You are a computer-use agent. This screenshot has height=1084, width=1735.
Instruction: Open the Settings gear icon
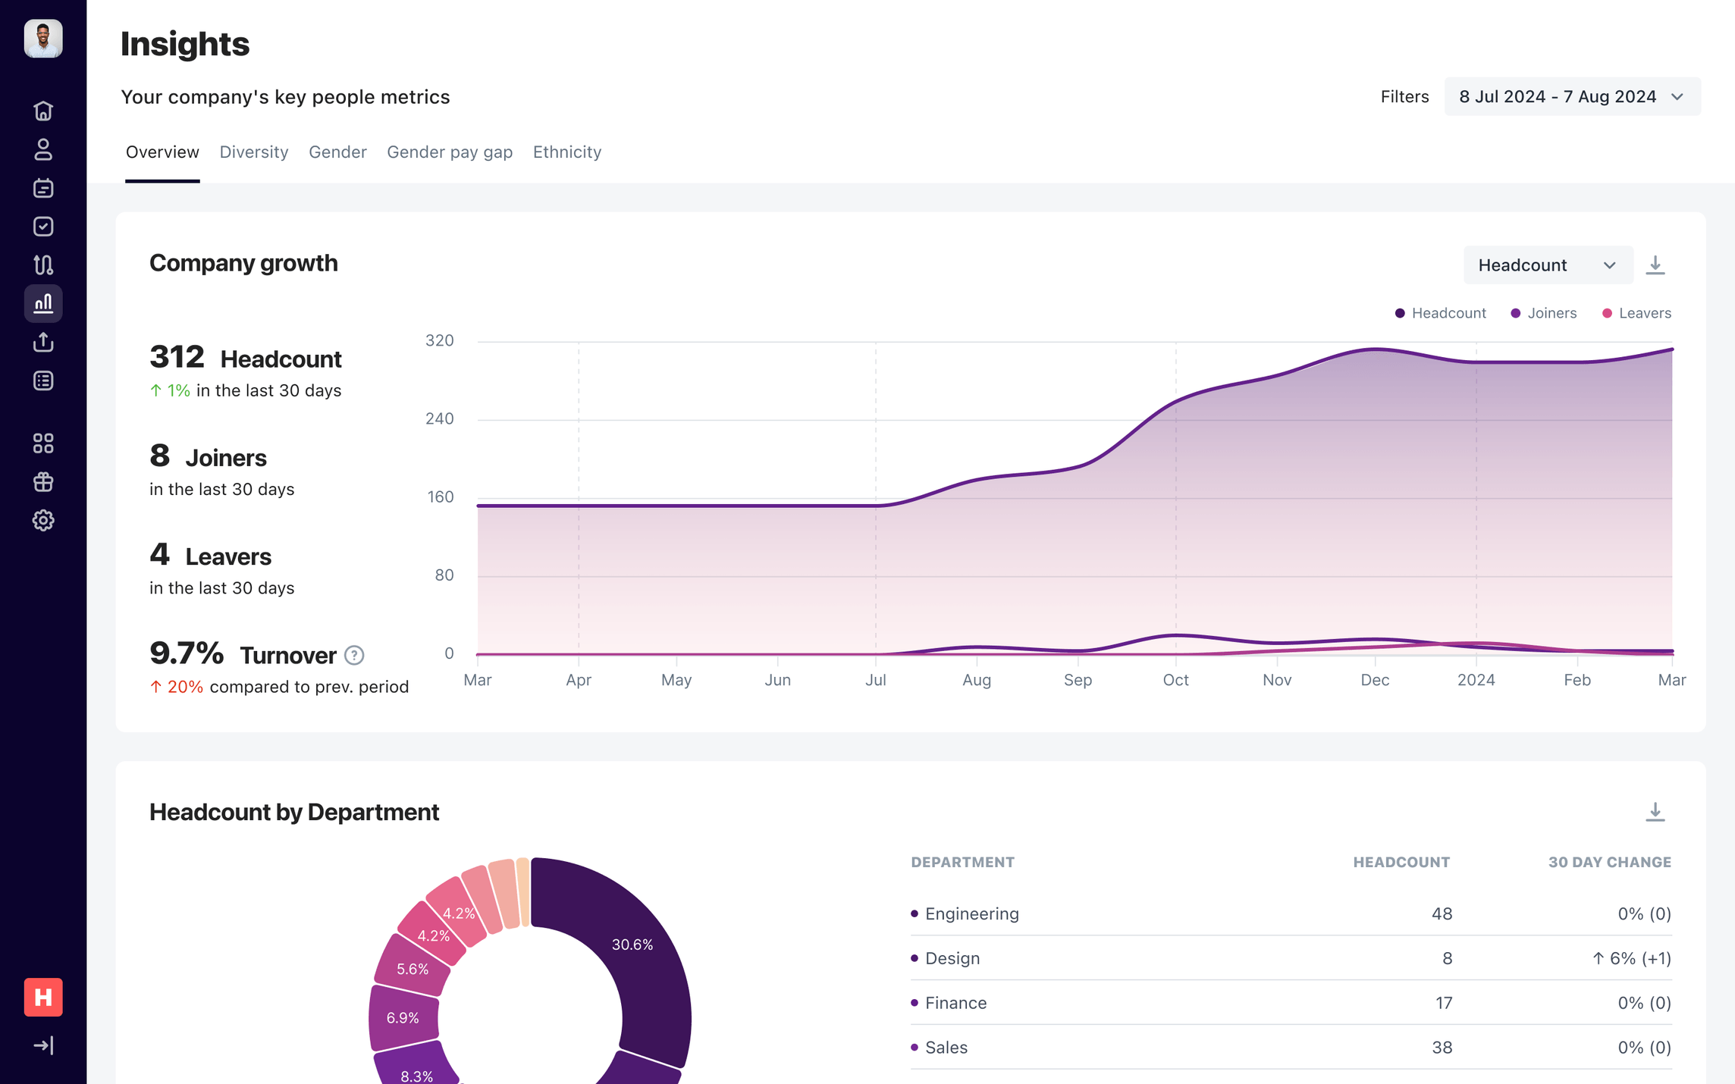[43, 521]
